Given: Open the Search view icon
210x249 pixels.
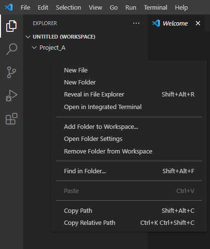Looking at the screenshot, I should point(12,49).
